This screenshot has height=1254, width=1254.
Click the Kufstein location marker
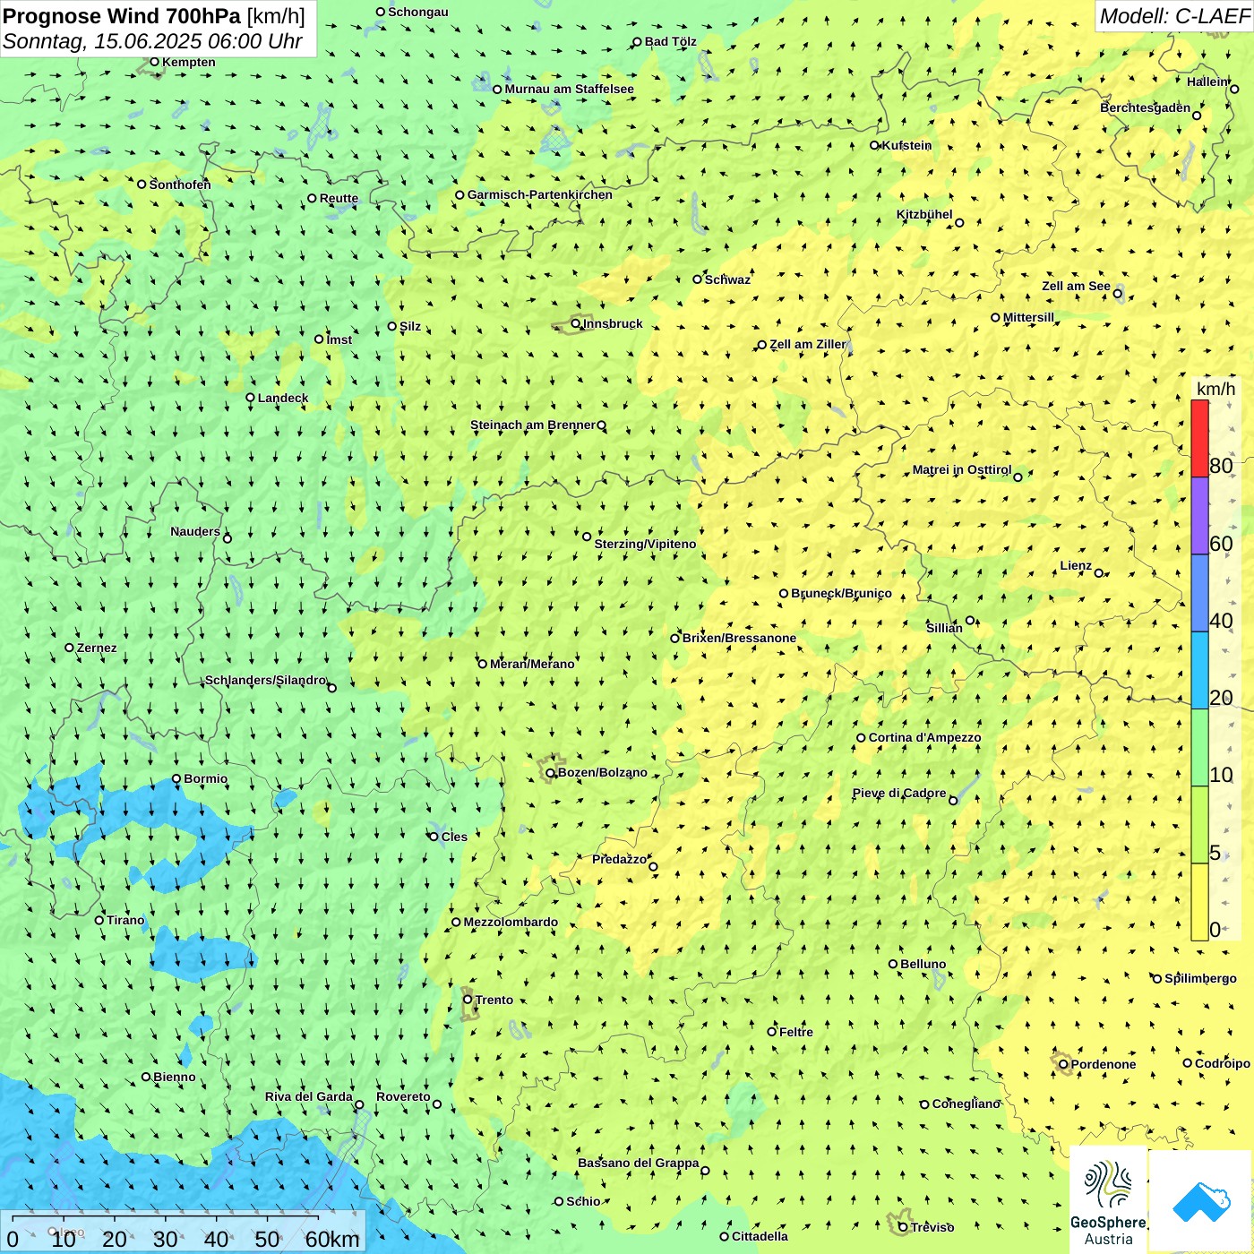pyautogui.click(x=874, y=145)
